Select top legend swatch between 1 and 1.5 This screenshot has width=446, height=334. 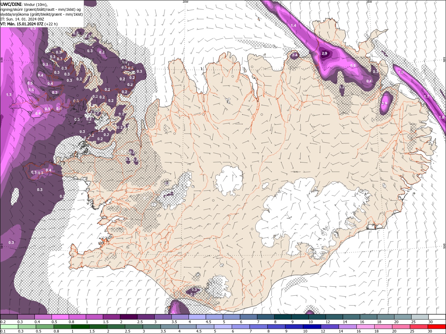point(94,317)
